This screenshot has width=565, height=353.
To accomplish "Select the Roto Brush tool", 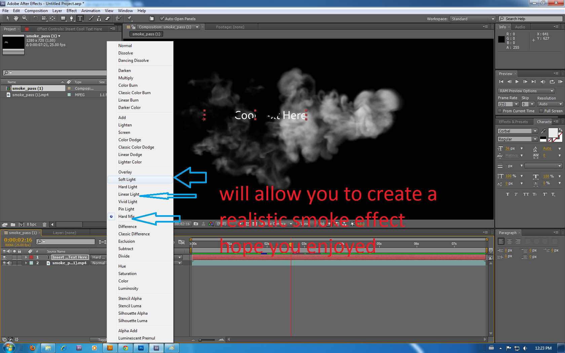I will [x=118, y=18].
